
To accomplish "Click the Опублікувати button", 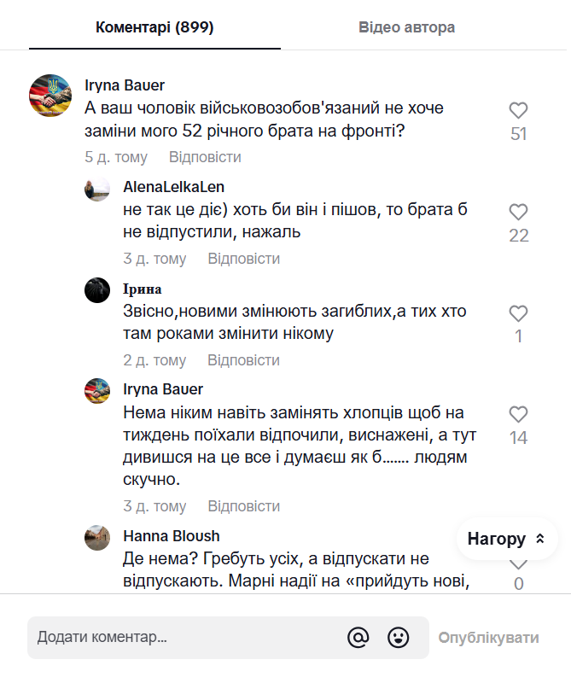I will pyautogui.click(x=488, y=638).
